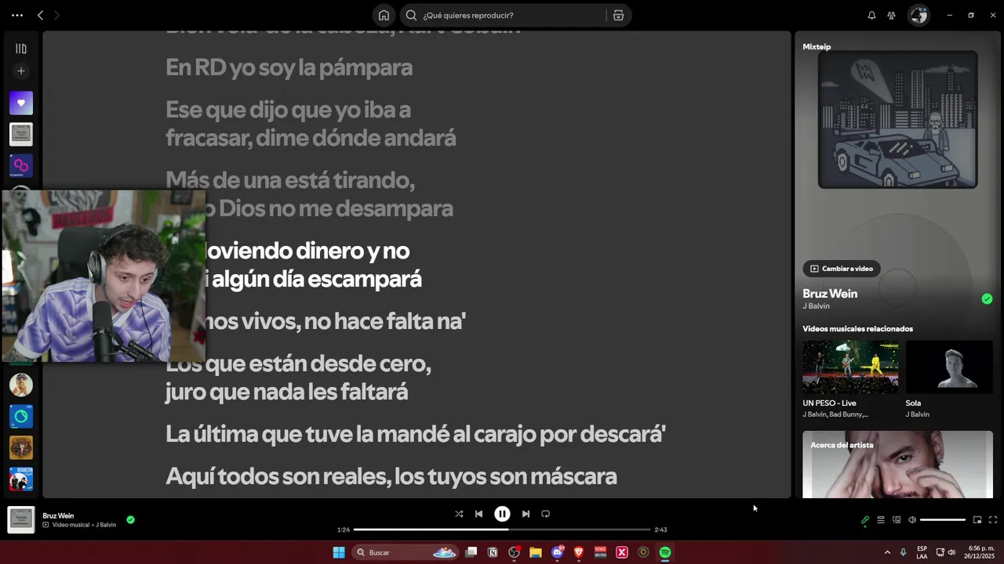
Task: Click Spotify icon in taskbar
Action: pos(665,552)
